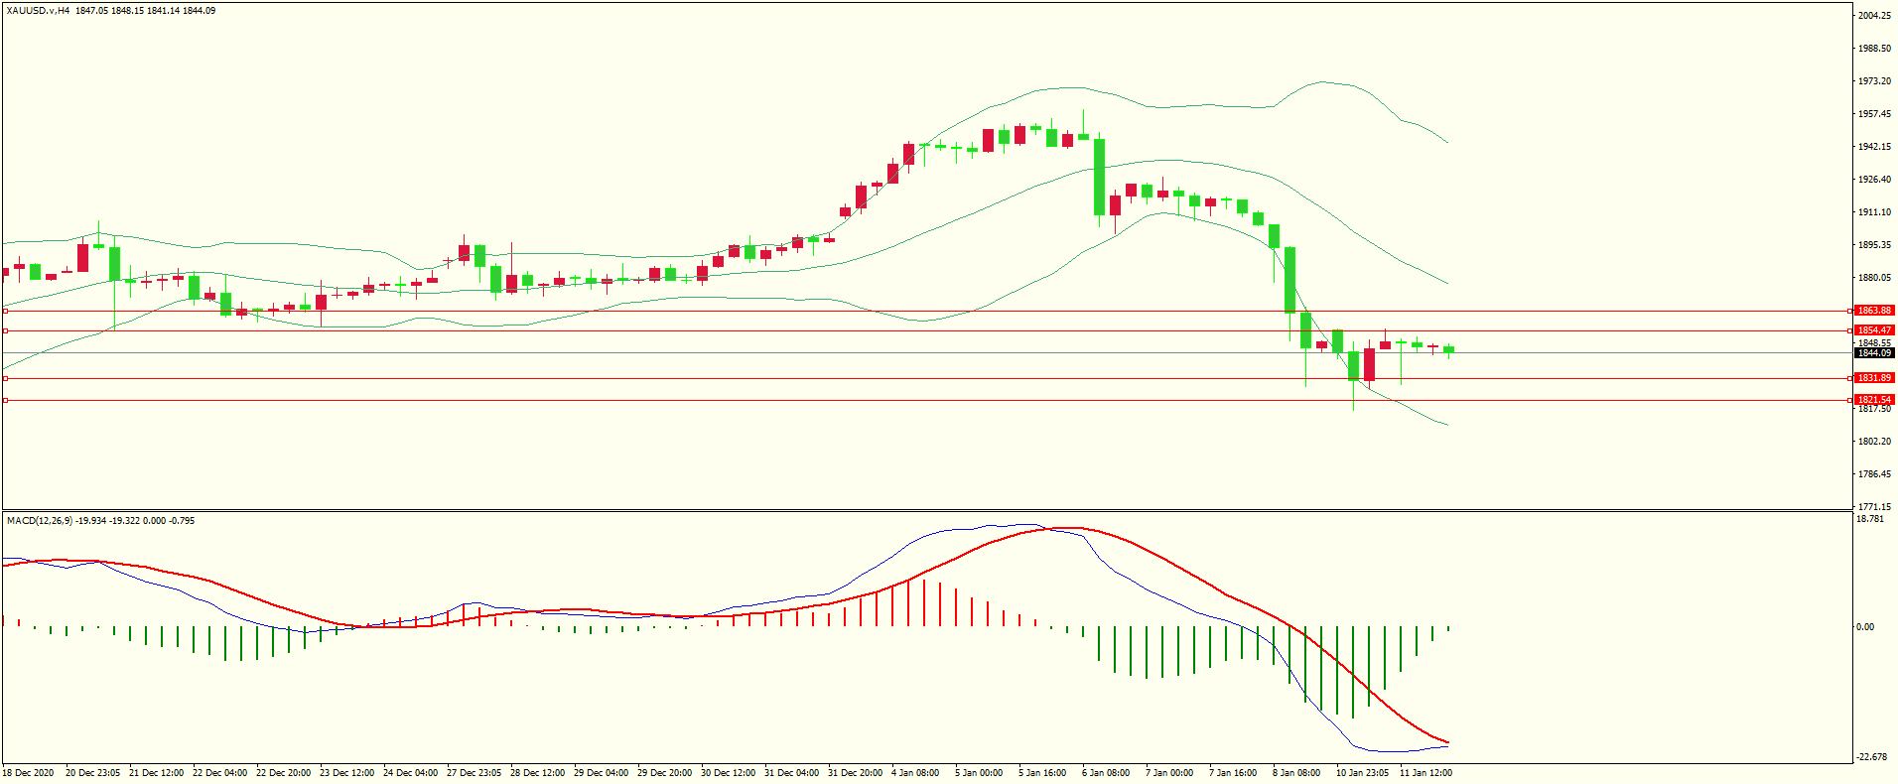Click the -22.678 value on MACD scale
This screenshot has height=784, width=1898.
(1870, 757)
